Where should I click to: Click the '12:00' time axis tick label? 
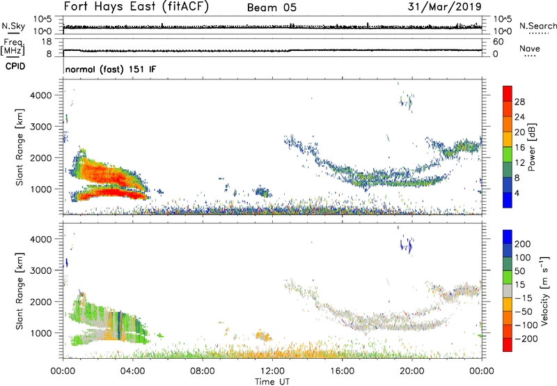[272, 371]
